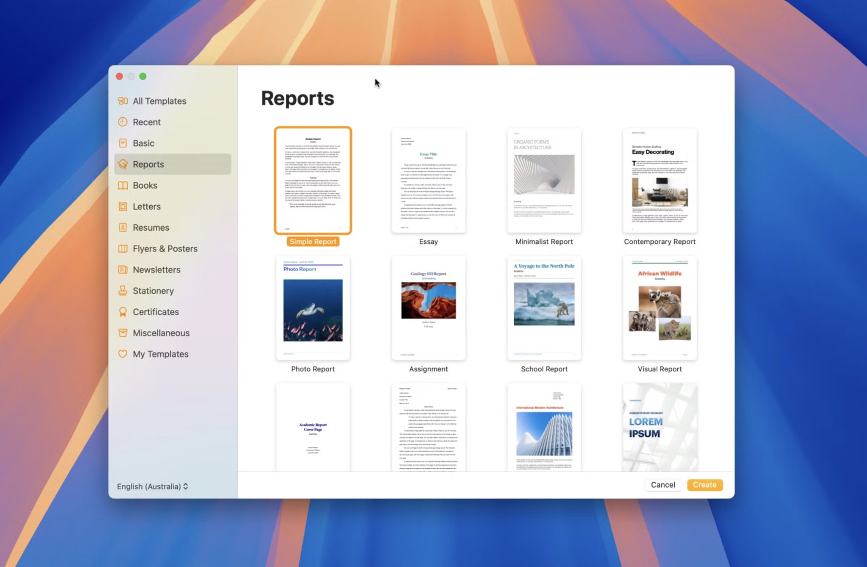Click the Resumes category icon
Viewport: 867px width, 567px height.
pos(123,227)
